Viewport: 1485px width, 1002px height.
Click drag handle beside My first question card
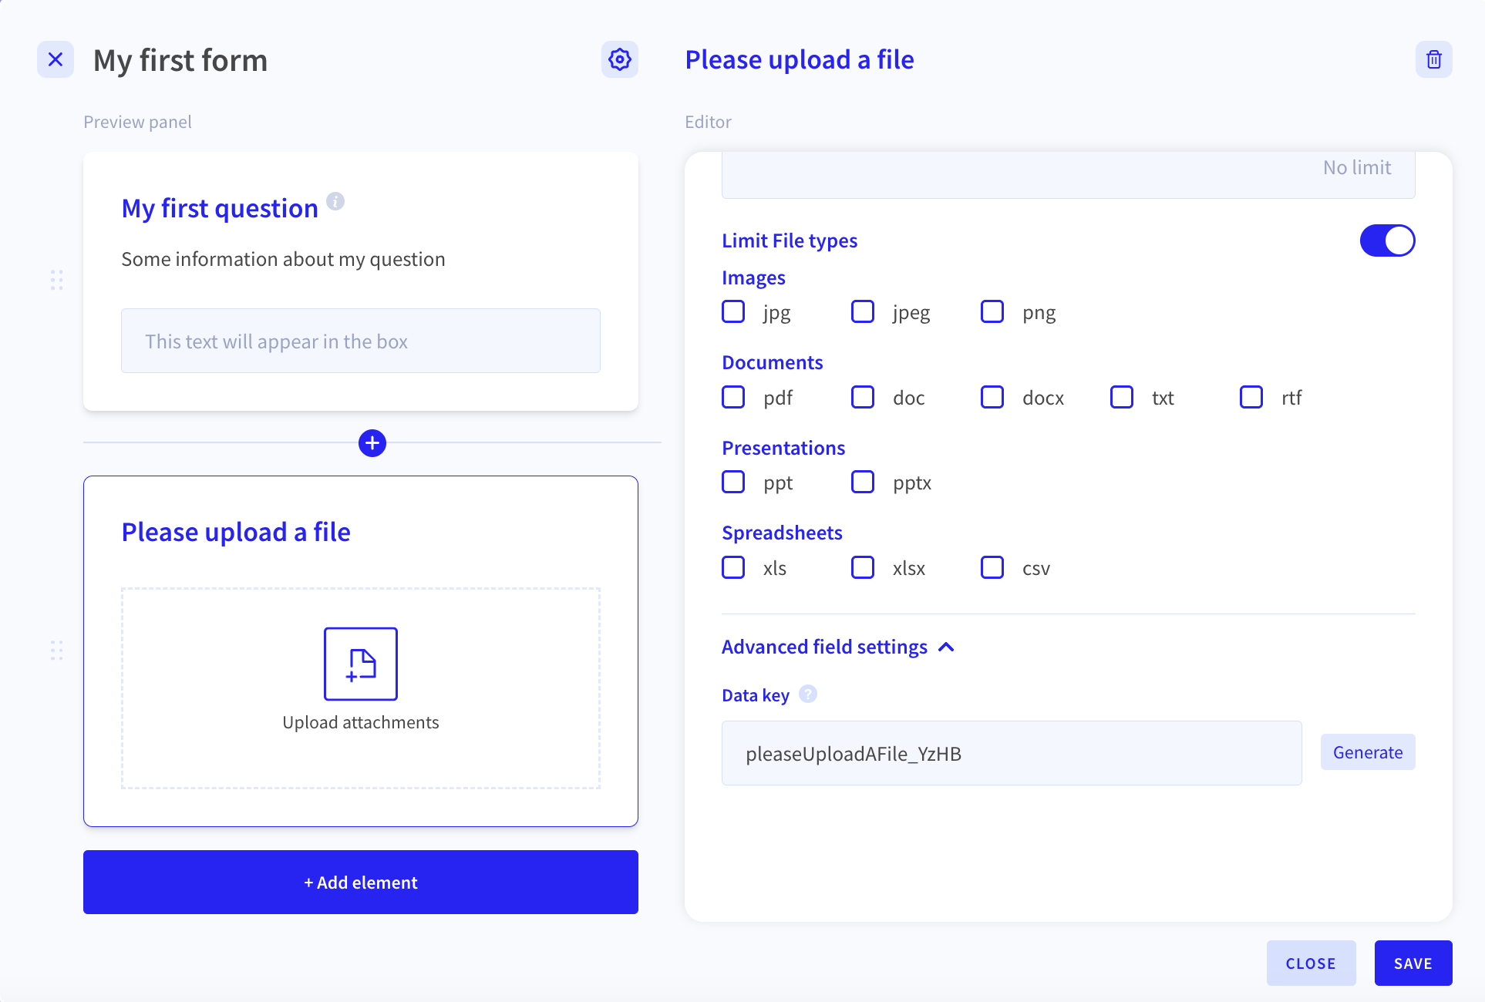pyautogui.click(x=56, y=280)
